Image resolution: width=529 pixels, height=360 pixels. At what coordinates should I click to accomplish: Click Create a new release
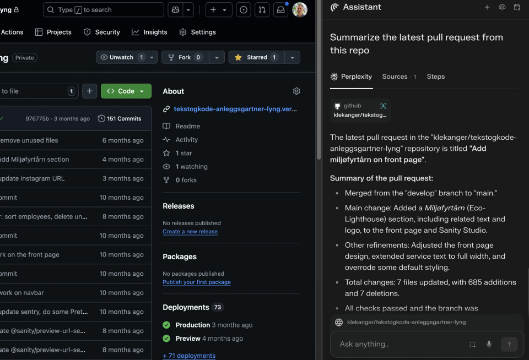[190, 232]
